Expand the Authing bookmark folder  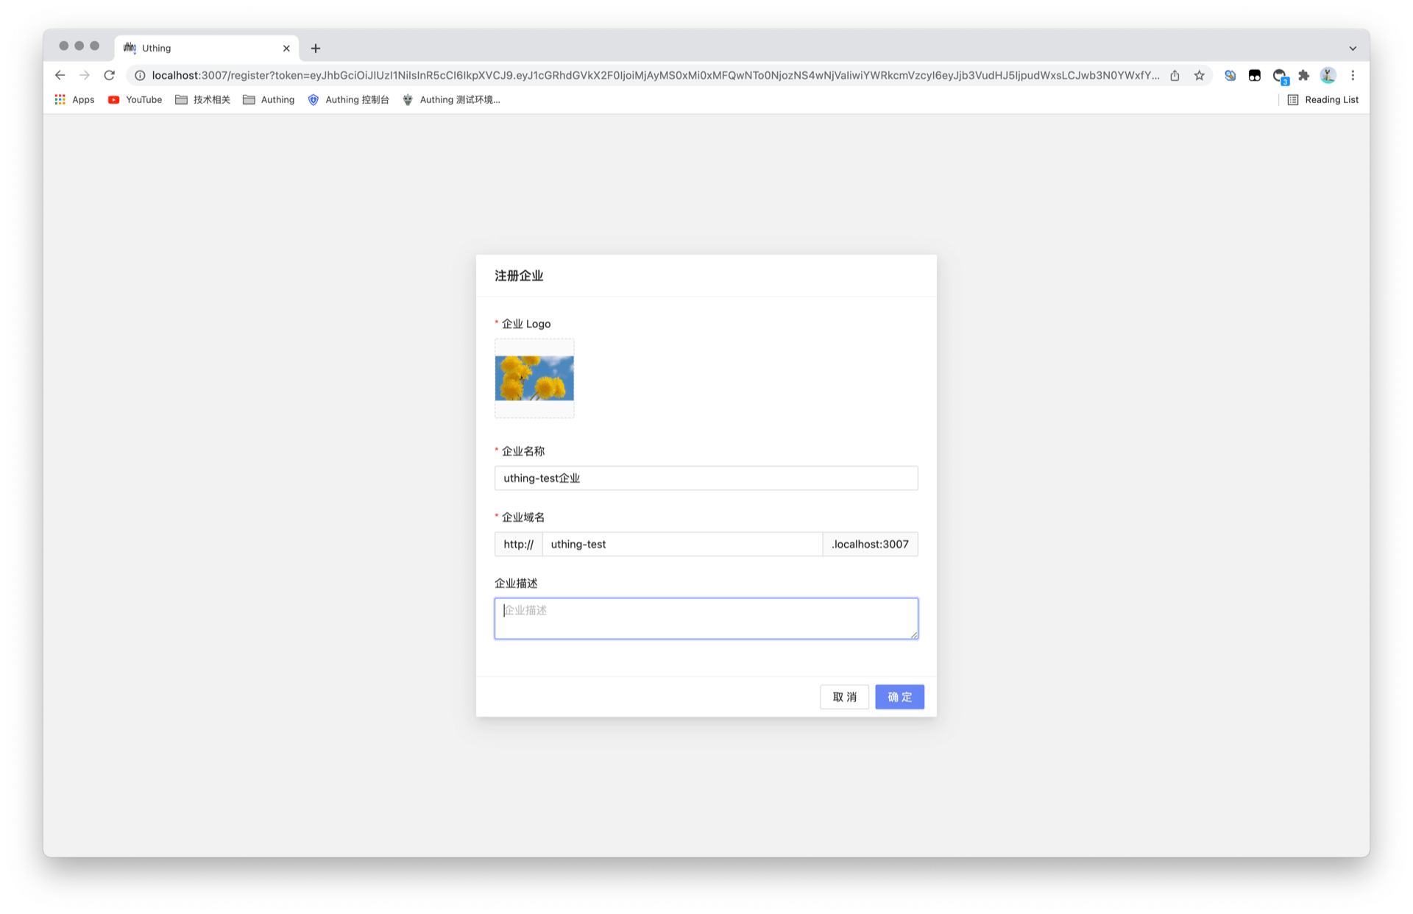[x=269, y=99]
